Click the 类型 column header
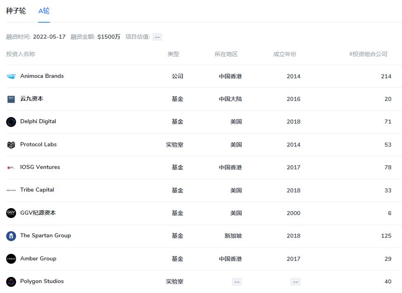 click(x=174, y=54)
